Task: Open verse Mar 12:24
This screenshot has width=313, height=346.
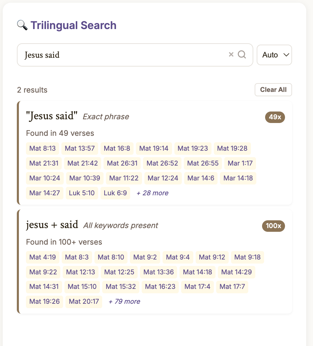Action: pyautogui.click(x=163, y=178)
